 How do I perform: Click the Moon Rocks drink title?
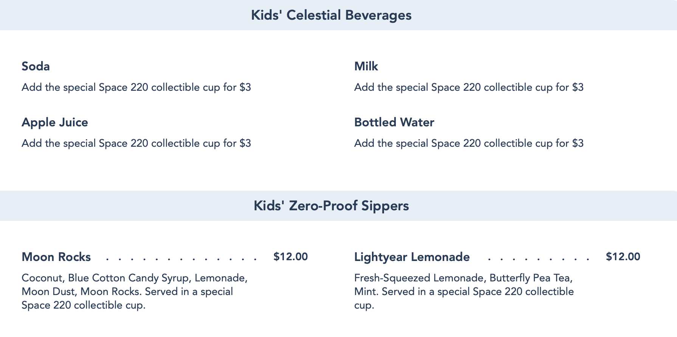[56, 257]
